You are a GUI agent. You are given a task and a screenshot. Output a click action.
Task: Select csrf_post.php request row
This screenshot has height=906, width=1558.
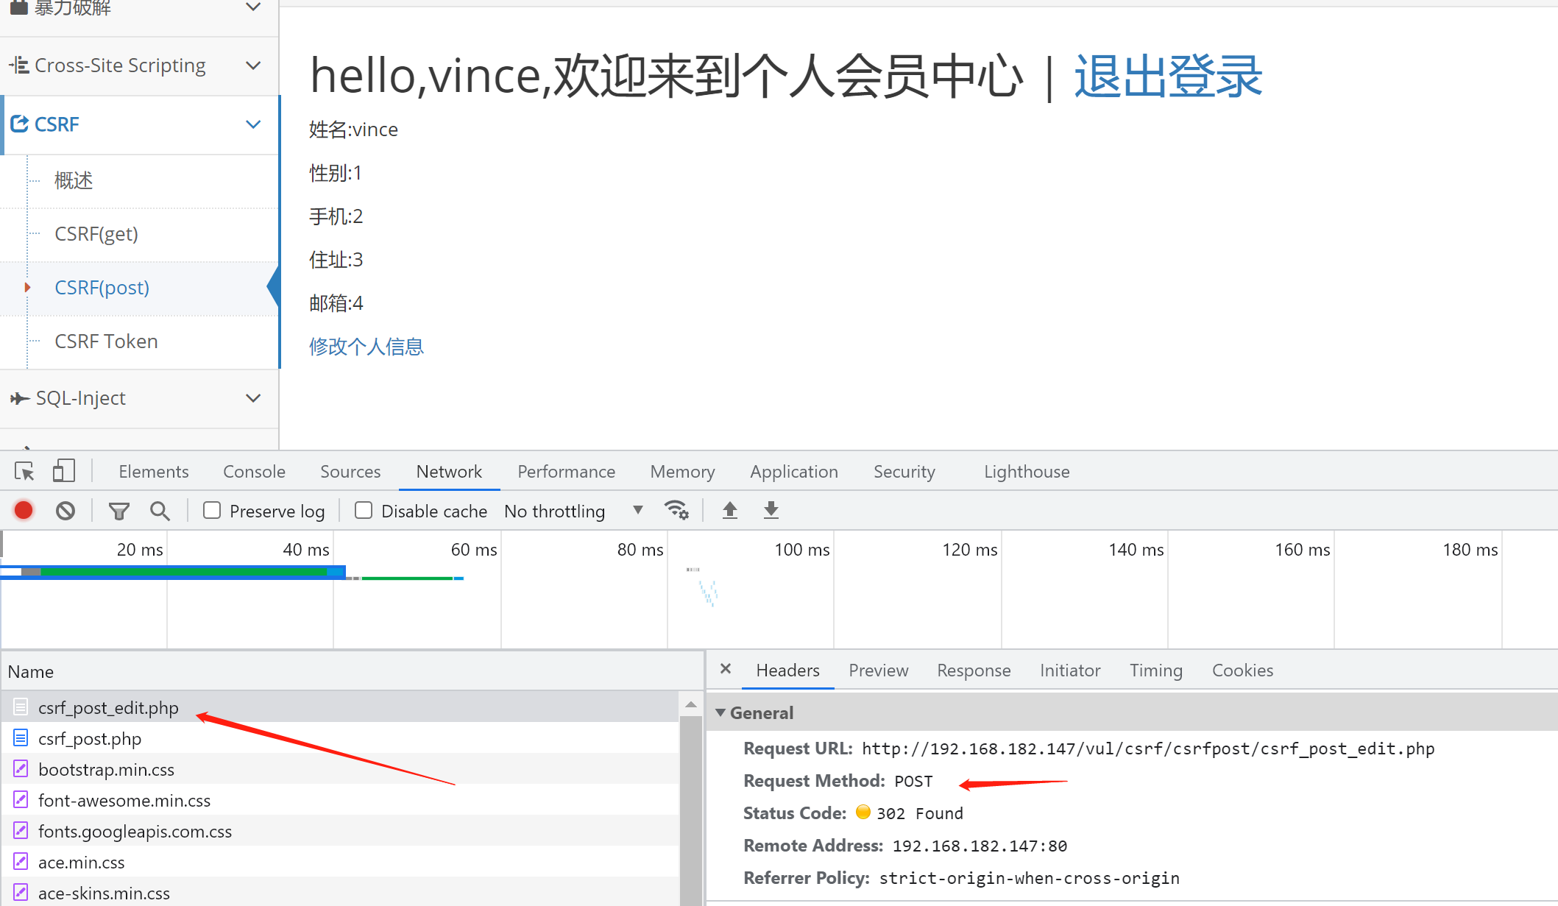click(90, 738)
